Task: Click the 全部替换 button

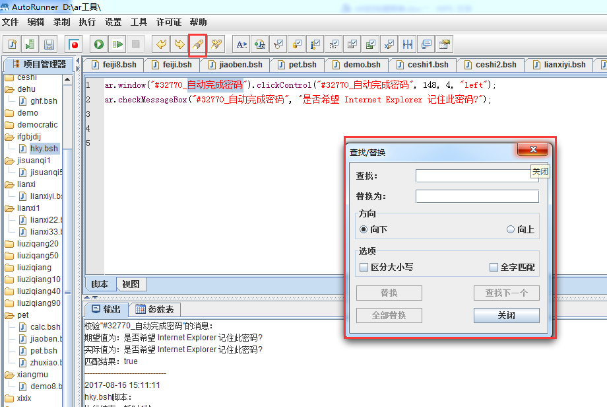Action: click(389, 316)
